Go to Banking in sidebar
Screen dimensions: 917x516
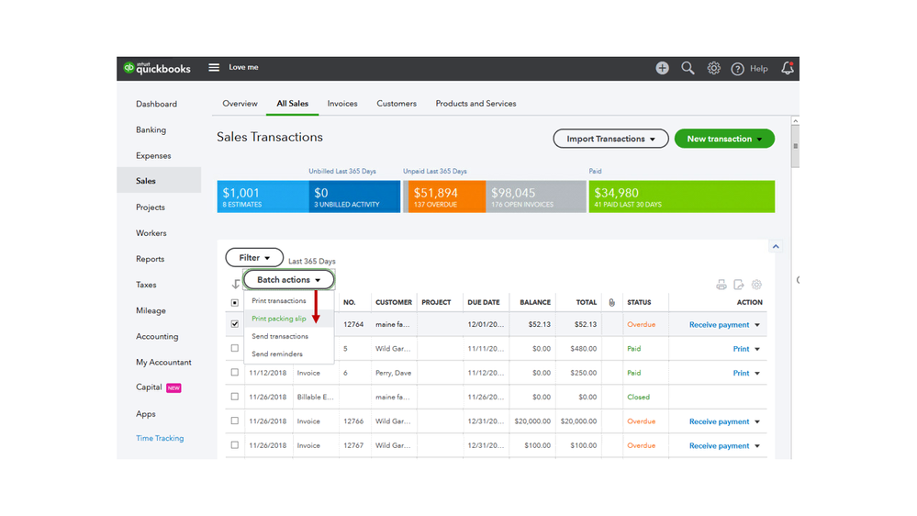coord(151,129)
